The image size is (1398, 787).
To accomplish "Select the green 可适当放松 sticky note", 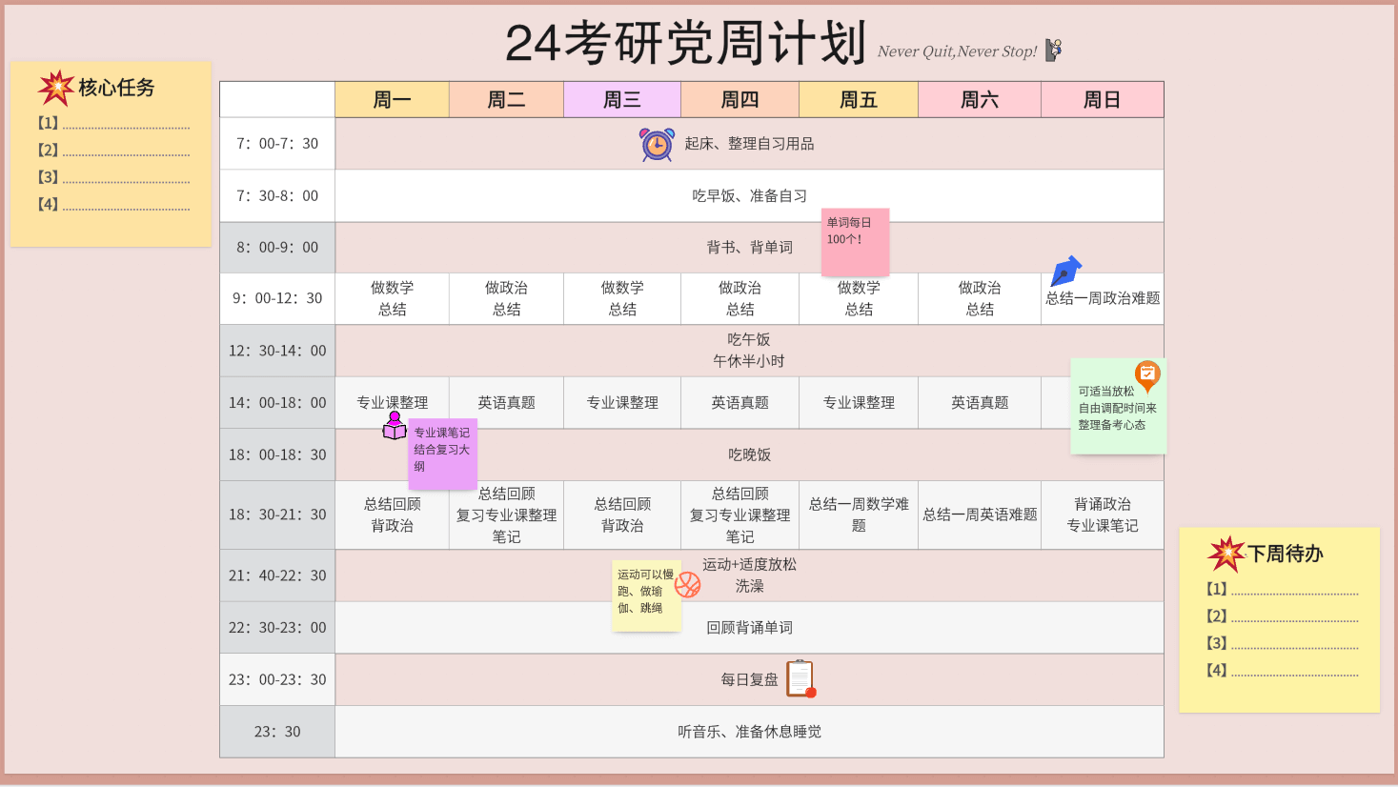I will click(1118, 407).
